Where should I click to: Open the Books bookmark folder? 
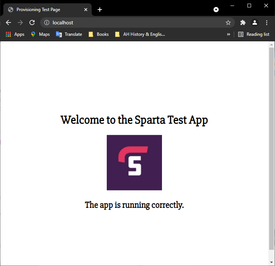[x=99, y=34]
